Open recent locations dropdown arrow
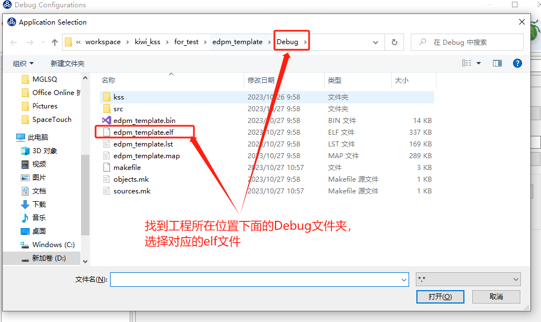Screen dimensions: 541x322 (43, 42)
